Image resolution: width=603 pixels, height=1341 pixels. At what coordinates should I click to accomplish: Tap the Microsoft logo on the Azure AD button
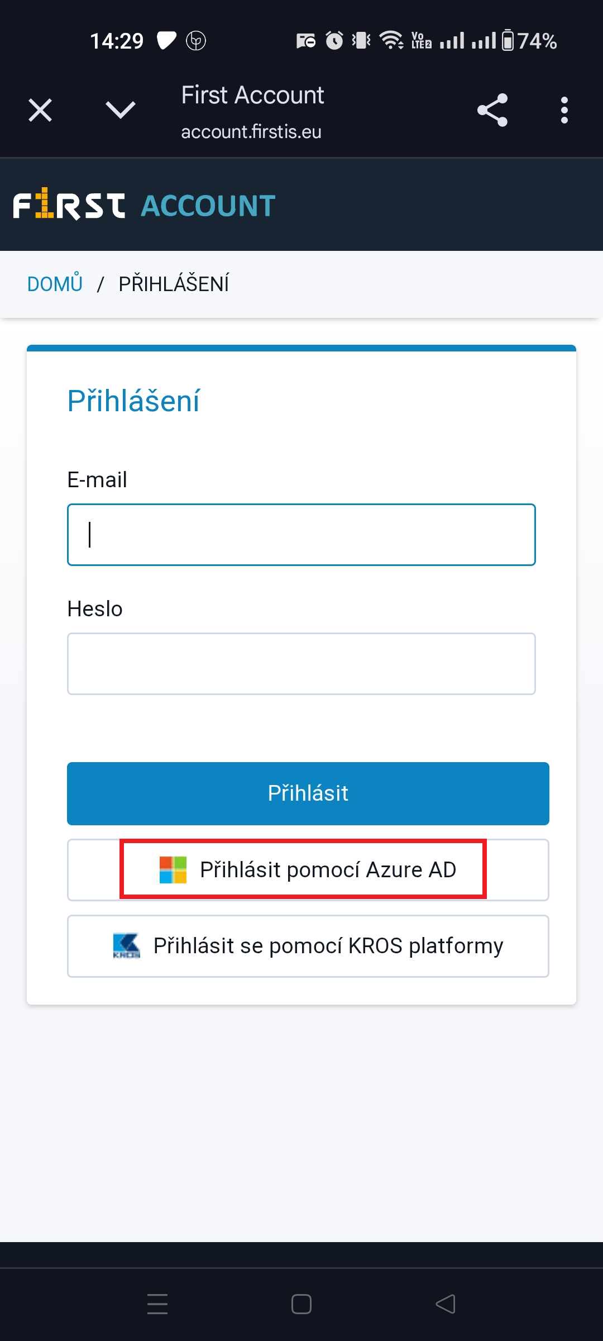tap(173, 870)
